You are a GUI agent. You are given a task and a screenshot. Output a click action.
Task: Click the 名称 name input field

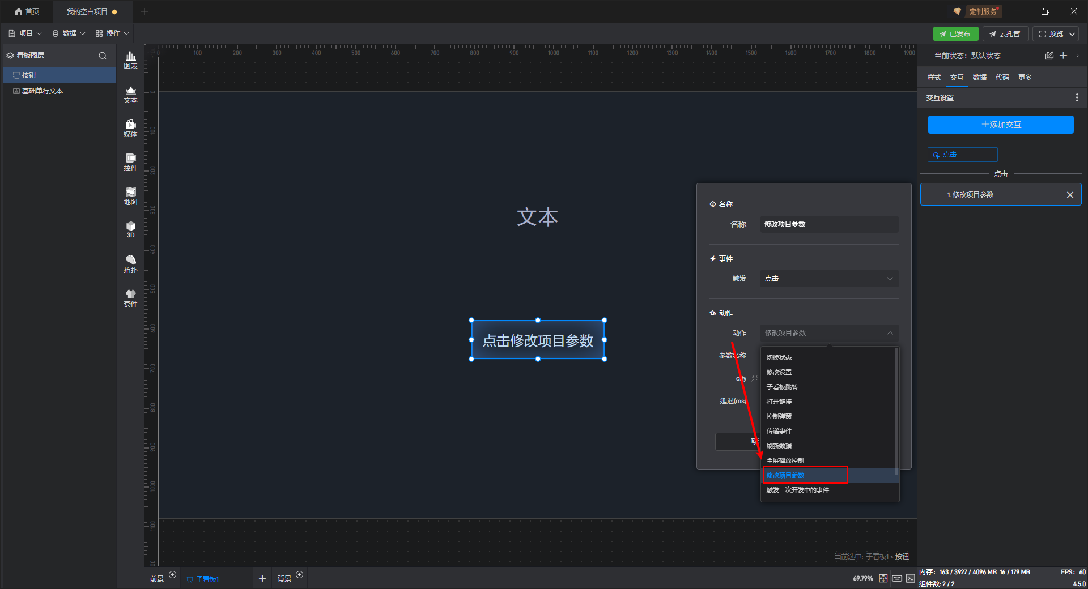828,224
